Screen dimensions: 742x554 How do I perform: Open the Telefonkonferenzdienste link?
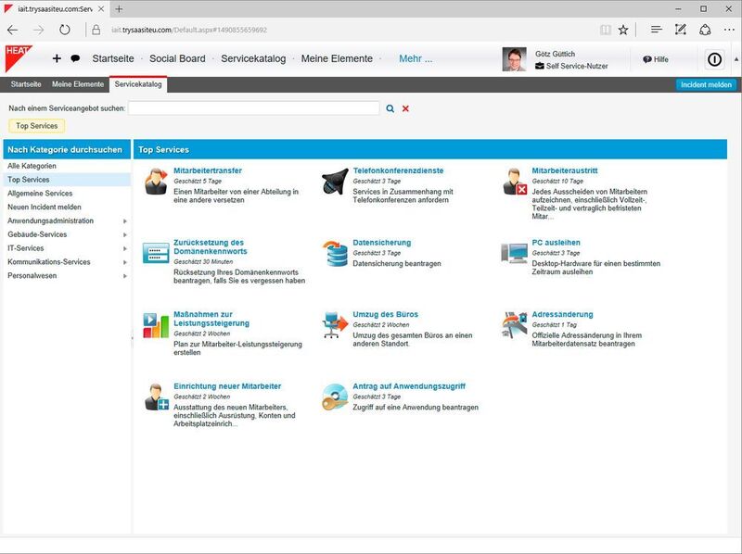tap(399, 170)
